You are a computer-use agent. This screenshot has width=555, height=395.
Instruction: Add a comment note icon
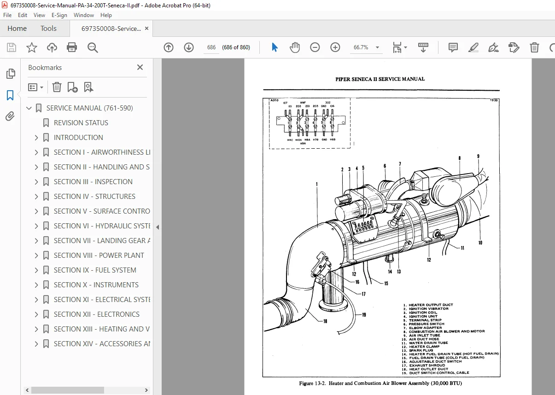(453, 47)
